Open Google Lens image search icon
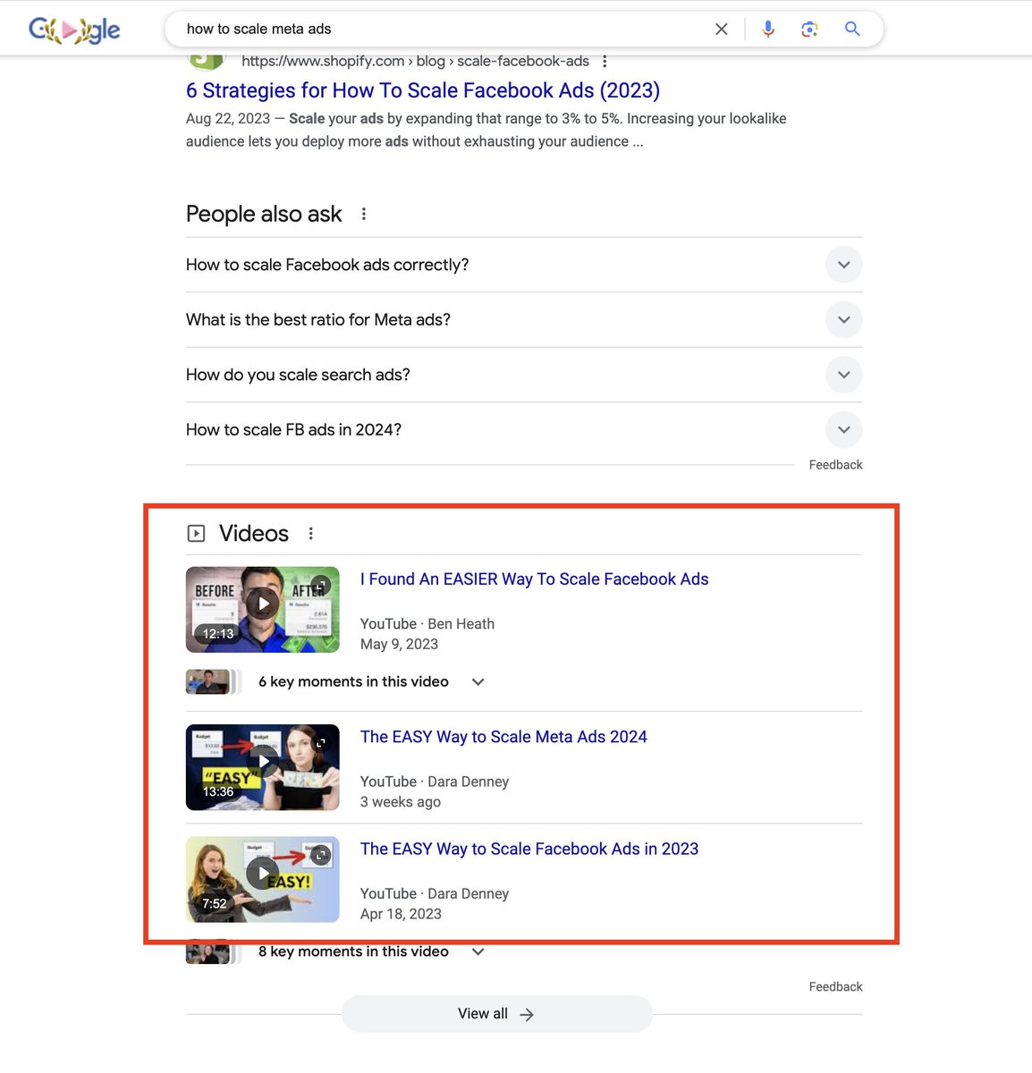 click(810, 30)
